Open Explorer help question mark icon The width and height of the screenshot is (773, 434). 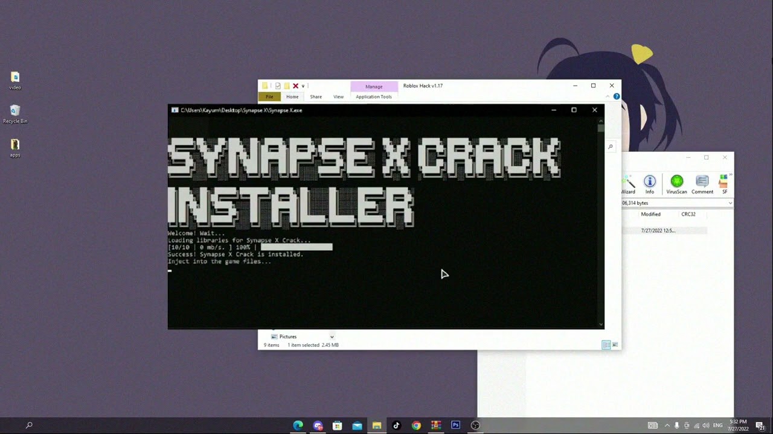click(617, 96)
